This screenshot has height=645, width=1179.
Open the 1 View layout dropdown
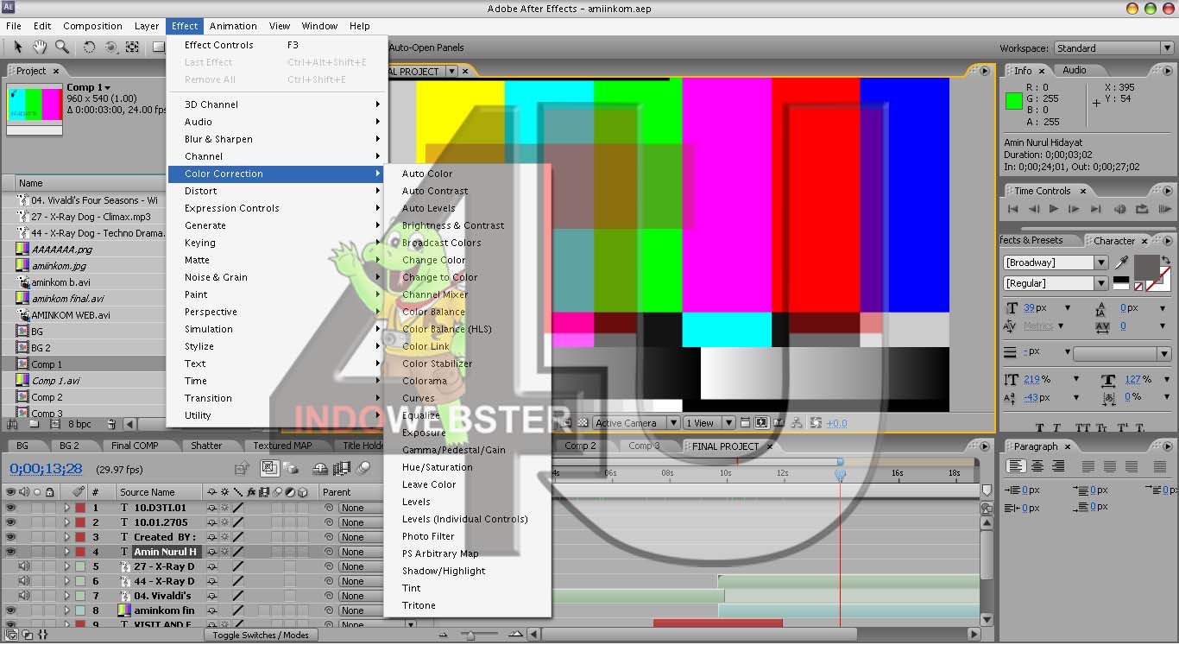click(x=709, y=423)
